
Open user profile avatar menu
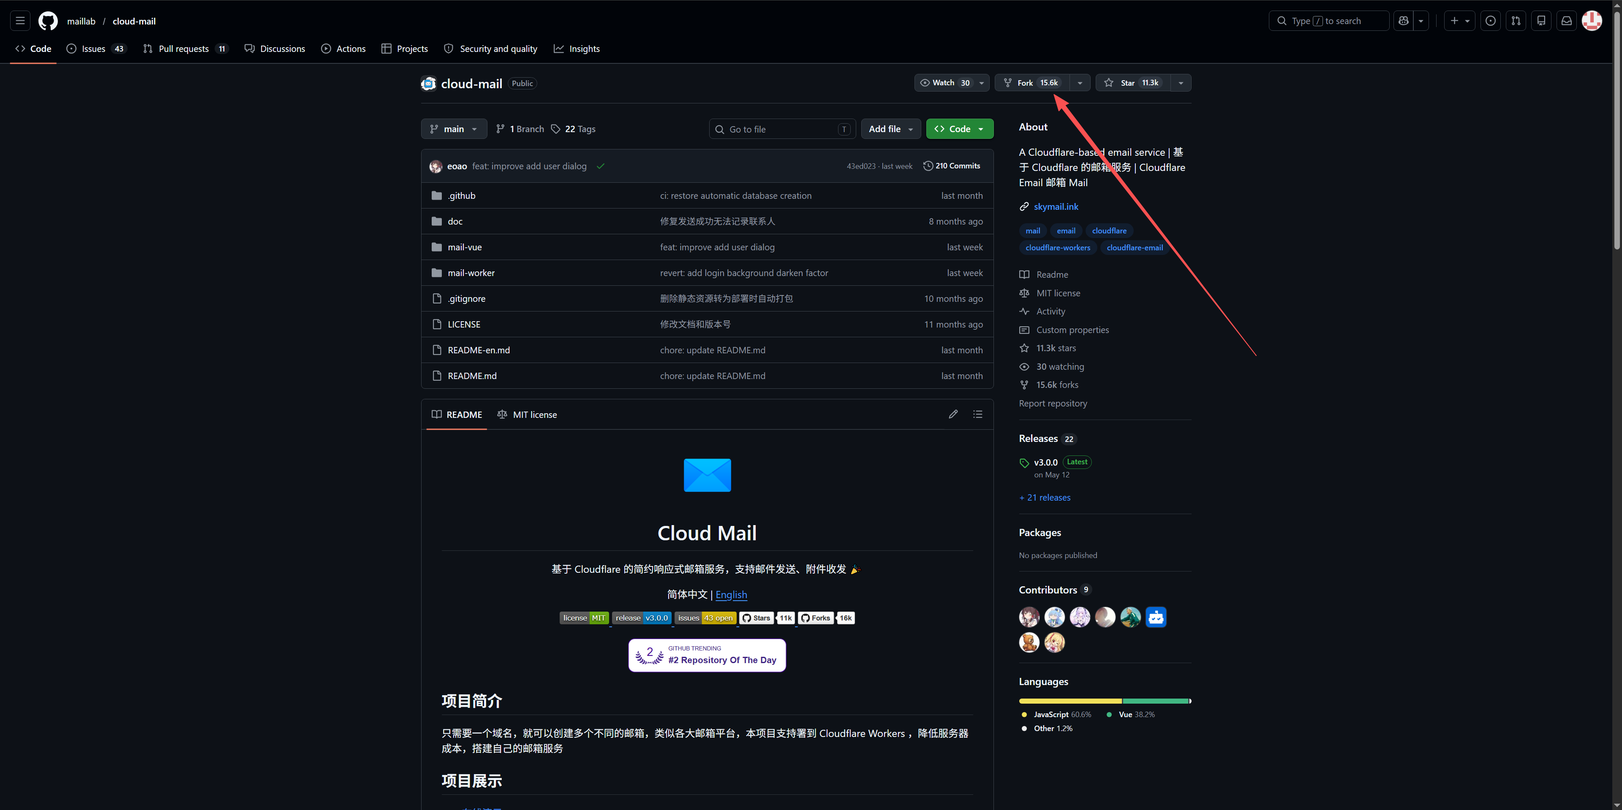pyautogui.click(x=1592, y=21)
